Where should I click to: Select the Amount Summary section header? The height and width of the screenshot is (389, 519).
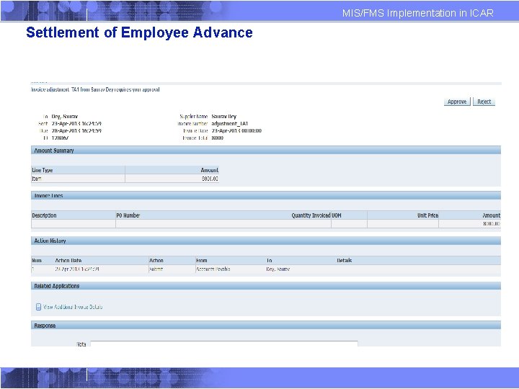266,151
